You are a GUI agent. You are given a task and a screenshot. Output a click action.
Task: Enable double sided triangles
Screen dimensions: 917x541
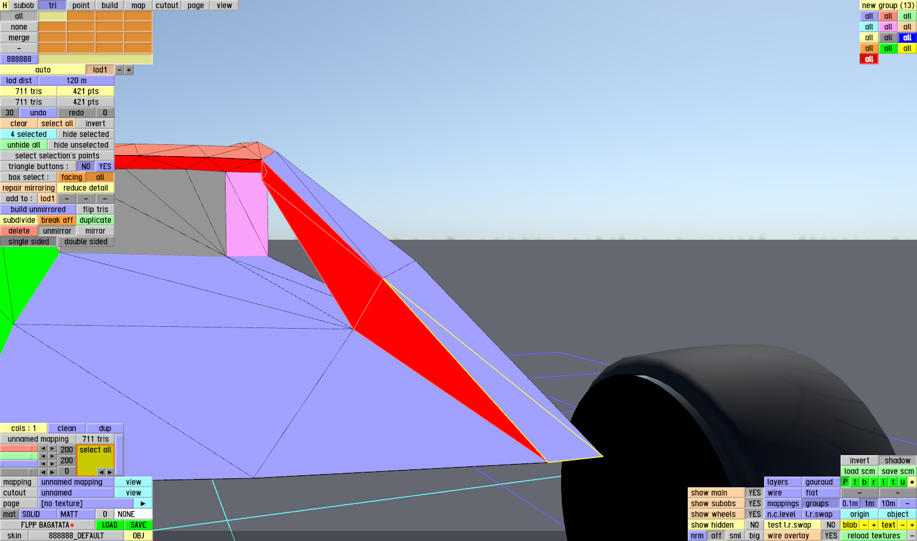click(86, 242)
